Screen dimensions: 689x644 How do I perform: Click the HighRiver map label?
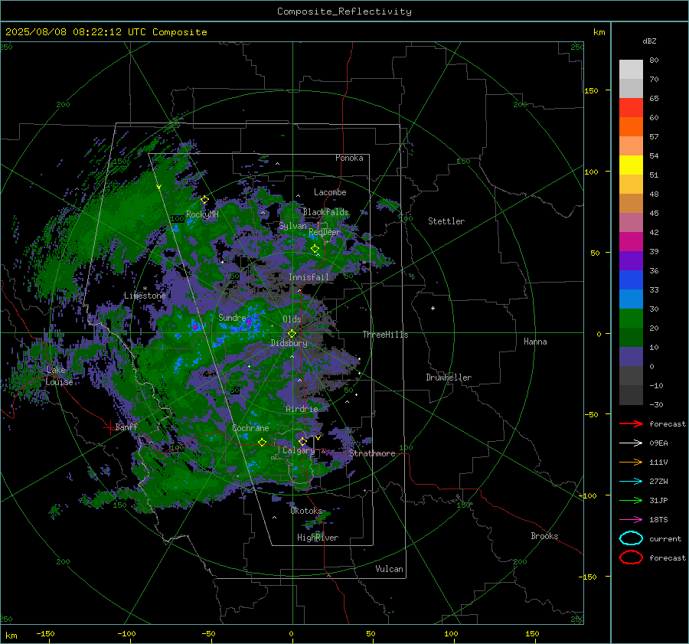[318, 538]
